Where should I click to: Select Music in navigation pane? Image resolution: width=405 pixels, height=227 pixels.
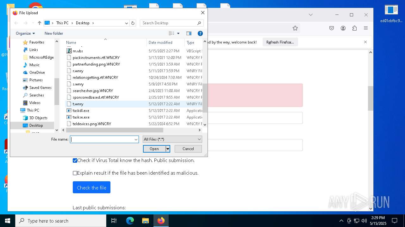click(34, 65)
